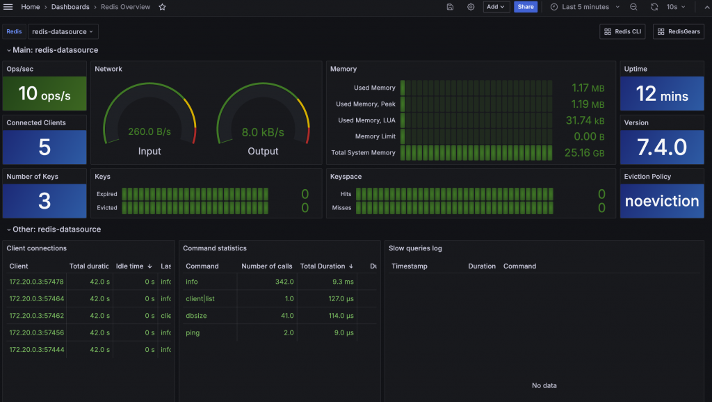Open the 10s refresh interval dropdown

point(676,7)
